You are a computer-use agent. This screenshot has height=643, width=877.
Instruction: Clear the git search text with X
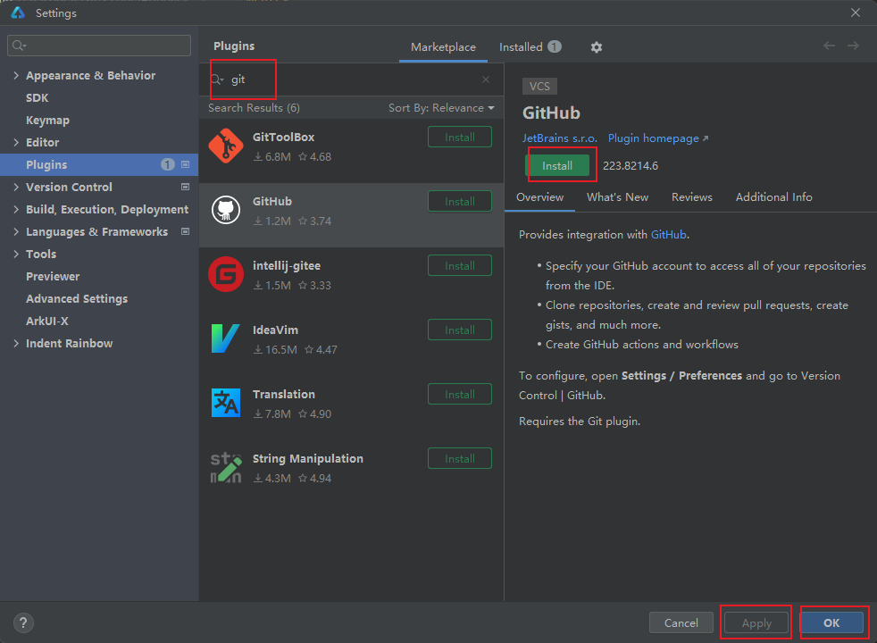point(486,79)
